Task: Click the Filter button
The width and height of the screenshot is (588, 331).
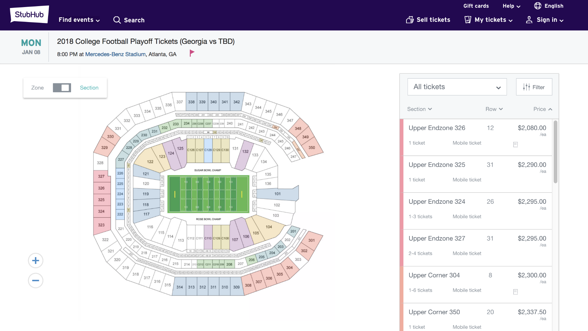Action: [x=534, y=87]
